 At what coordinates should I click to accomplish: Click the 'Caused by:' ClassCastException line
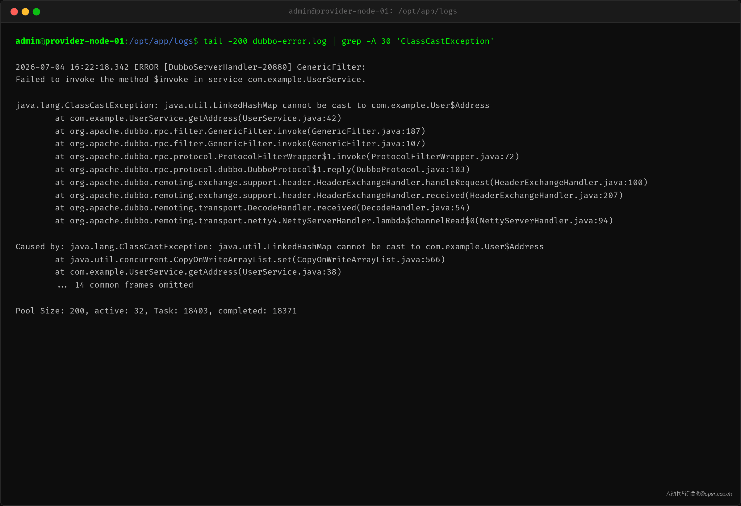coord(280,247)
